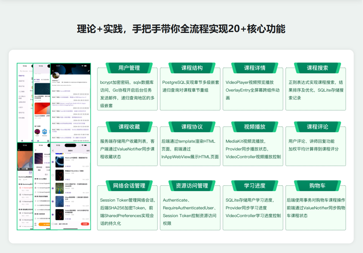The image size is (363, 253).
Task: Select 后端开发 in the category sidebar
Action: click(x=22, y=81)
